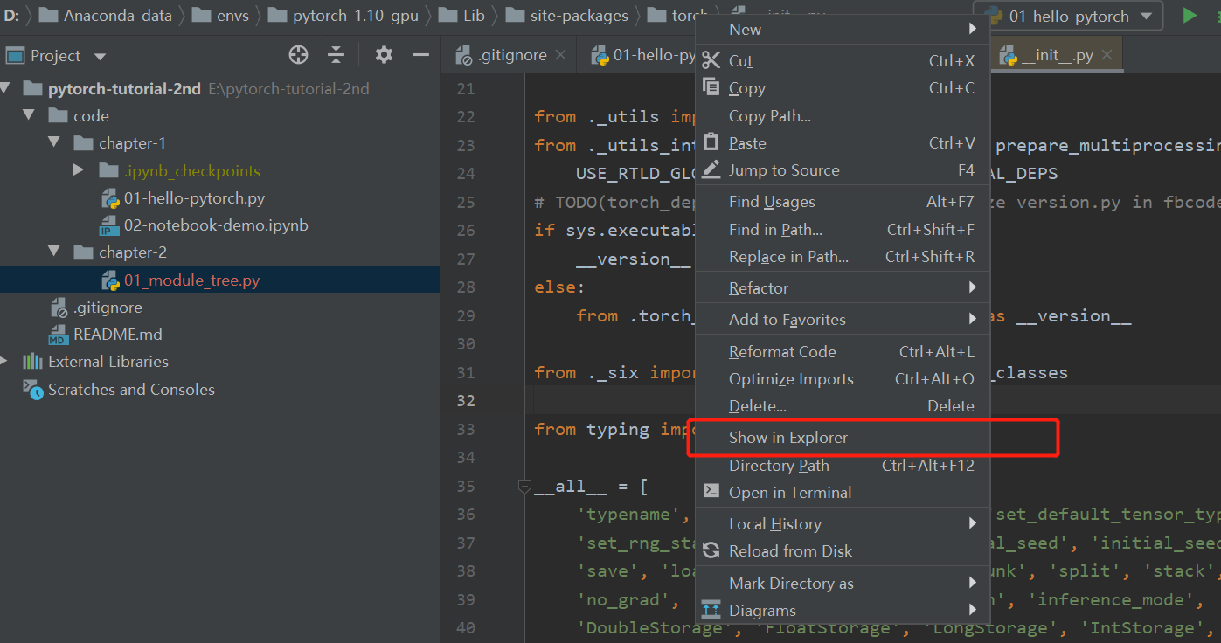Choose Copy Path... menu entry

[843, 115]
